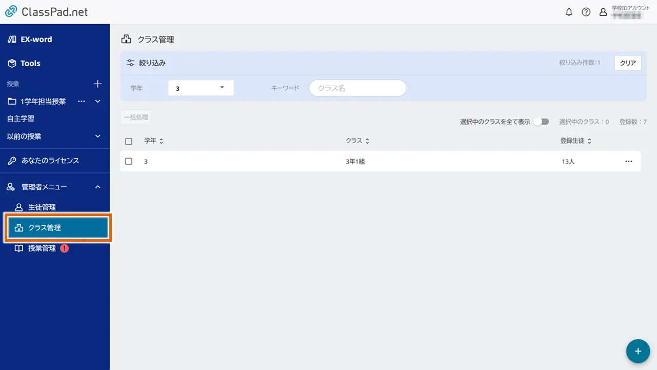Collapse the 管理者メニュー section
This screenshot has width=657, height=370.
click(98, 187)
